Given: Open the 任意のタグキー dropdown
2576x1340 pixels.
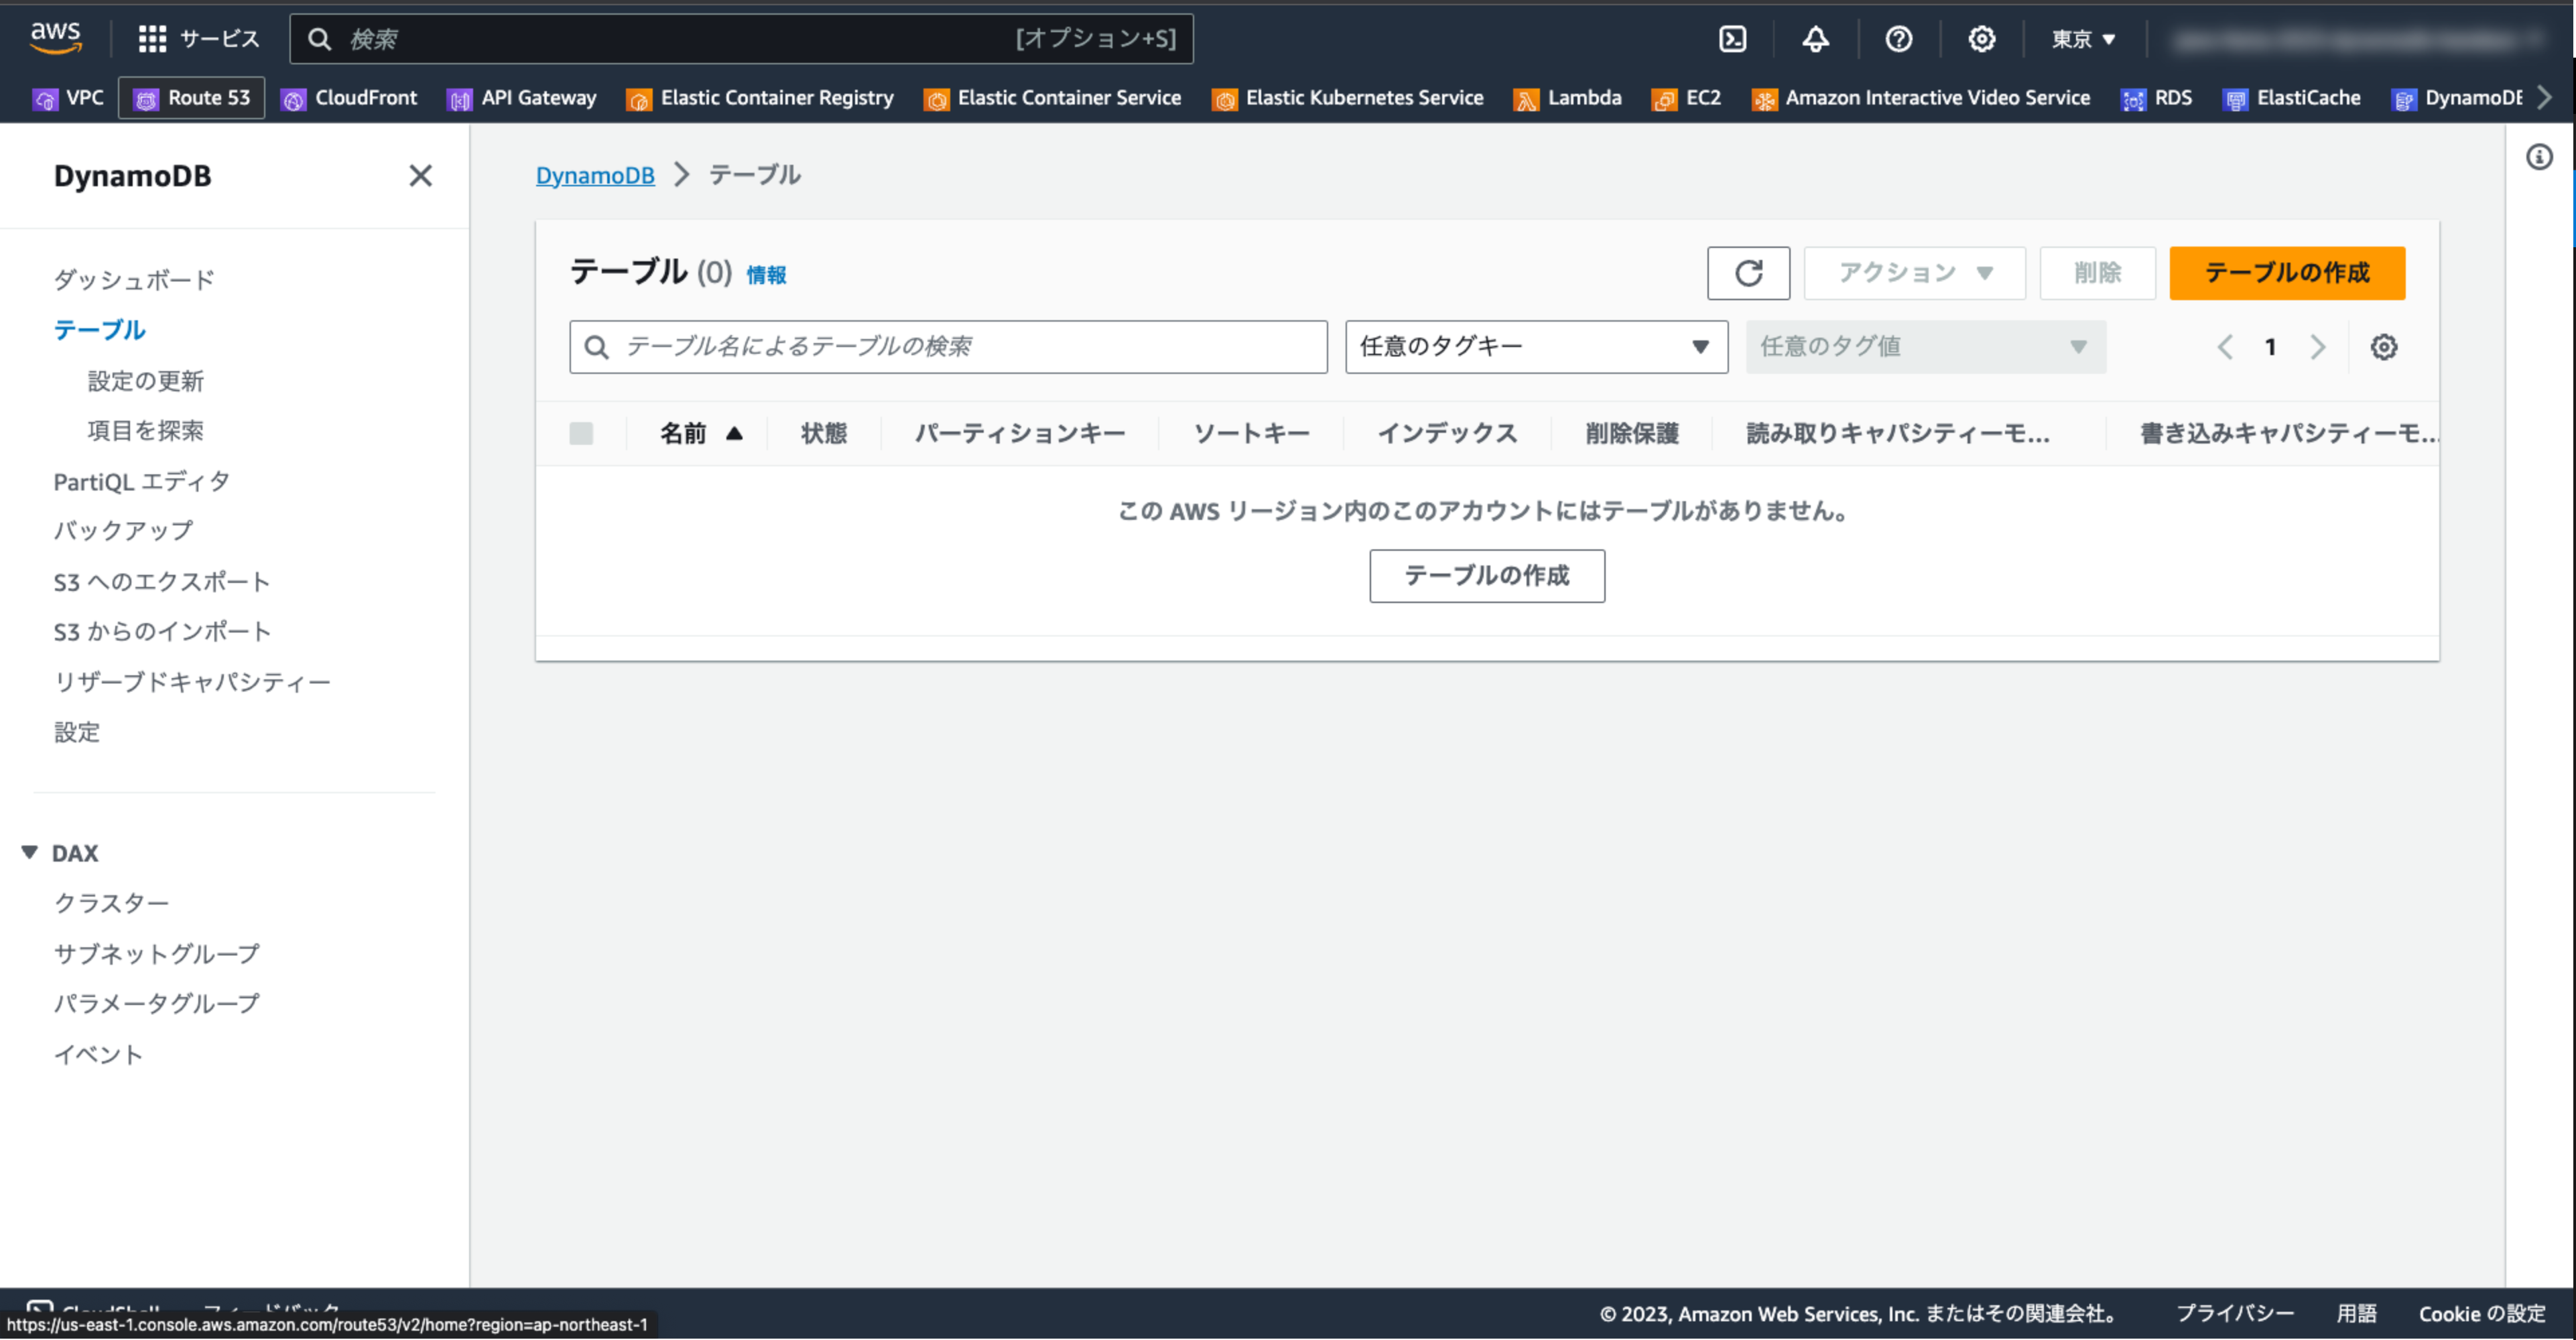Looking at the screenshot, I should 1536,347.
